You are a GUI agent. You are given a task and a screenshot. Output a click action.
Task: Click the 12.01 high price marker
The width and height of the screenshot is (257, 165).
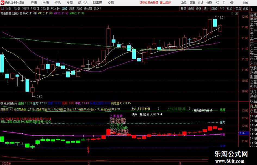click(221, 18)
